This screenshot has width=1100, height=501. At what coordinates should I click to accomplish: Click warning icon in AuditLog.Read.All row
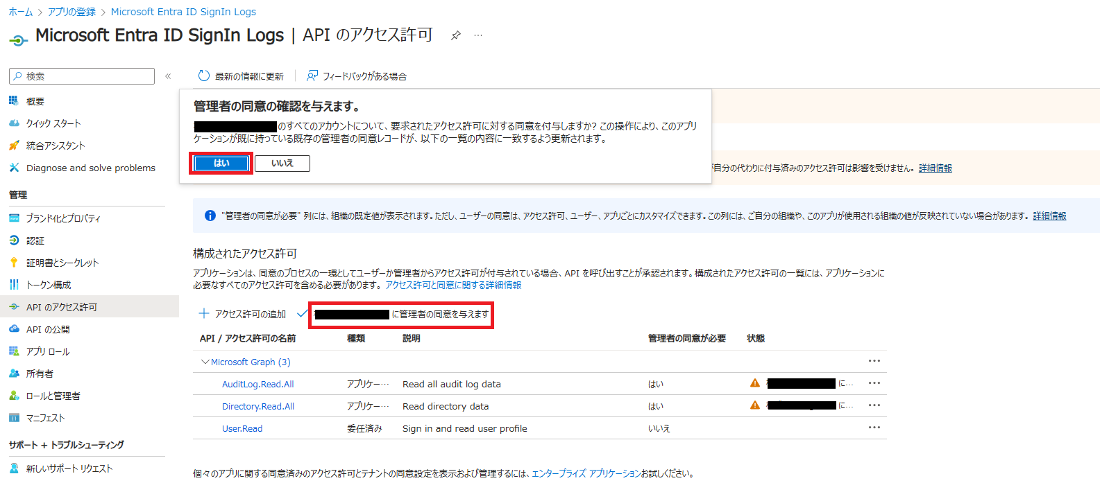pyautogui.click(x=755, y=383)
